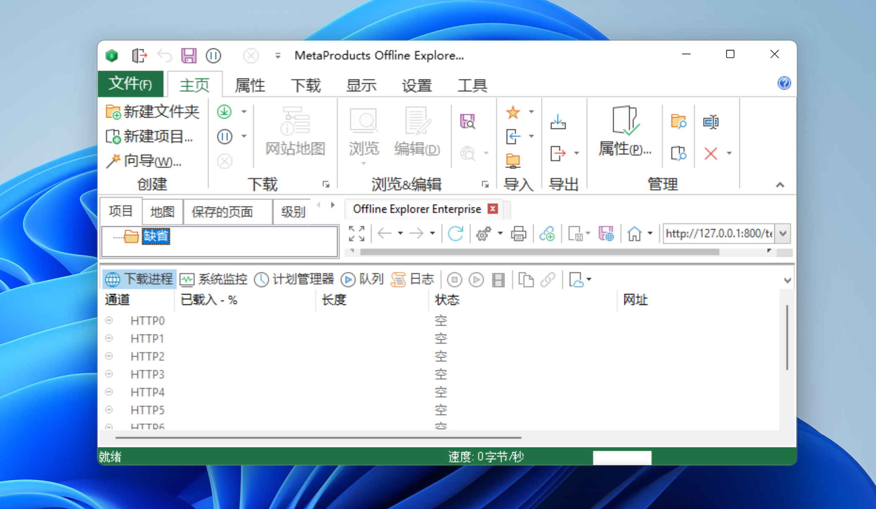Click the copy pages icon in download panel
Image resolution: width=876 pixels, height=509 pixels.
(526, 279)
